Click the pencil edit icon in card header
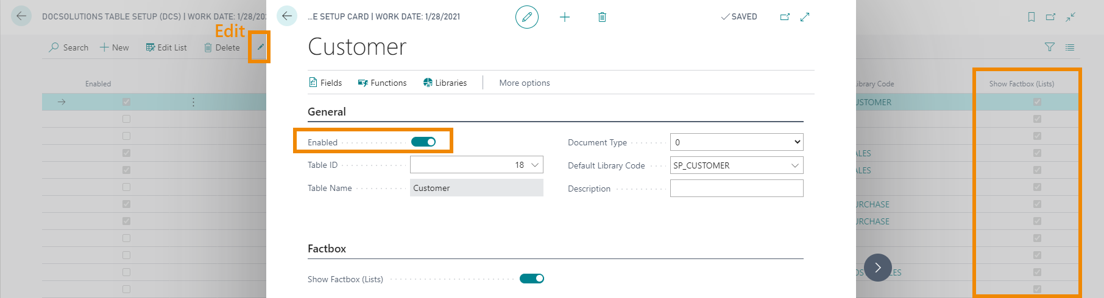Viewport: 1104px width, 298px height. (527, 17)
